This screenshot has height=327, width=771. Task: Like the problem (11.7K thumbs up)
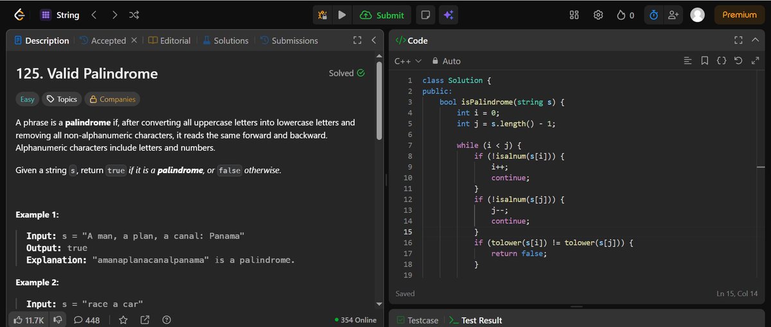pos(30,319)
